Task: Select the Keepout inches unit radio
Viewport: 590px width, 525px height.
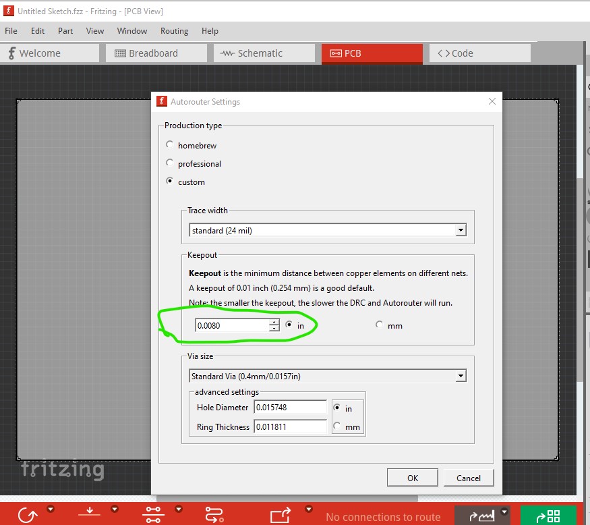Action: 289,325
